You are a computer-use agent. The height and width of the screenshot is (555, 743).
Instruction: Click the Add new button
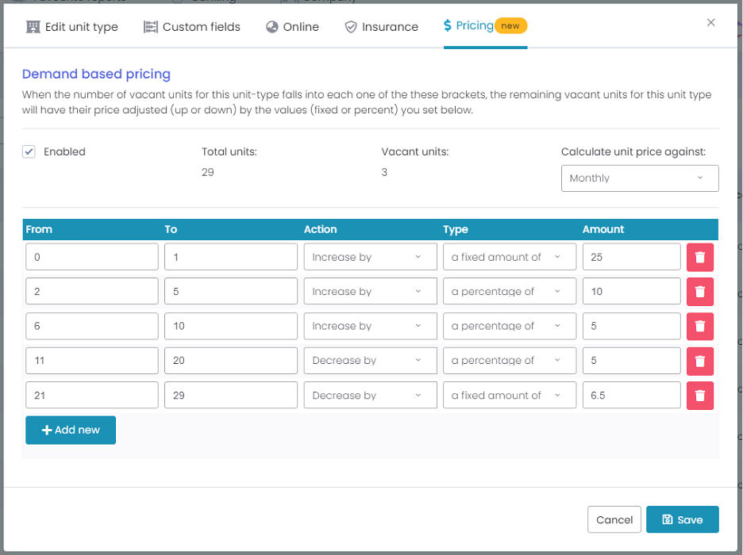pos(71,430)
